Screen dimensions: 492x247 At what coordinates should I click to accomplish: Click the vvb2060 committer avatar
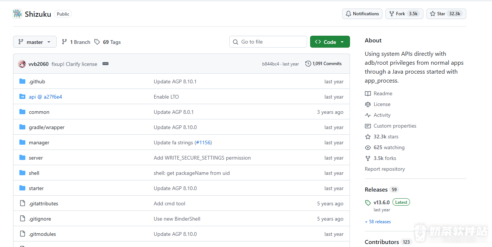pyautogui.click(x=22, y=64)
